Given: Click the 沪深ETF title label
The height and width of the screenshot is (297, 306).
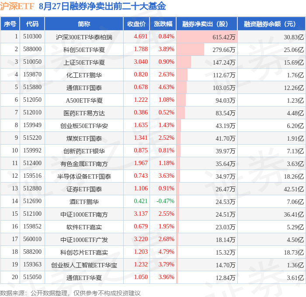Looking at the screenshot, I should 17,7.
